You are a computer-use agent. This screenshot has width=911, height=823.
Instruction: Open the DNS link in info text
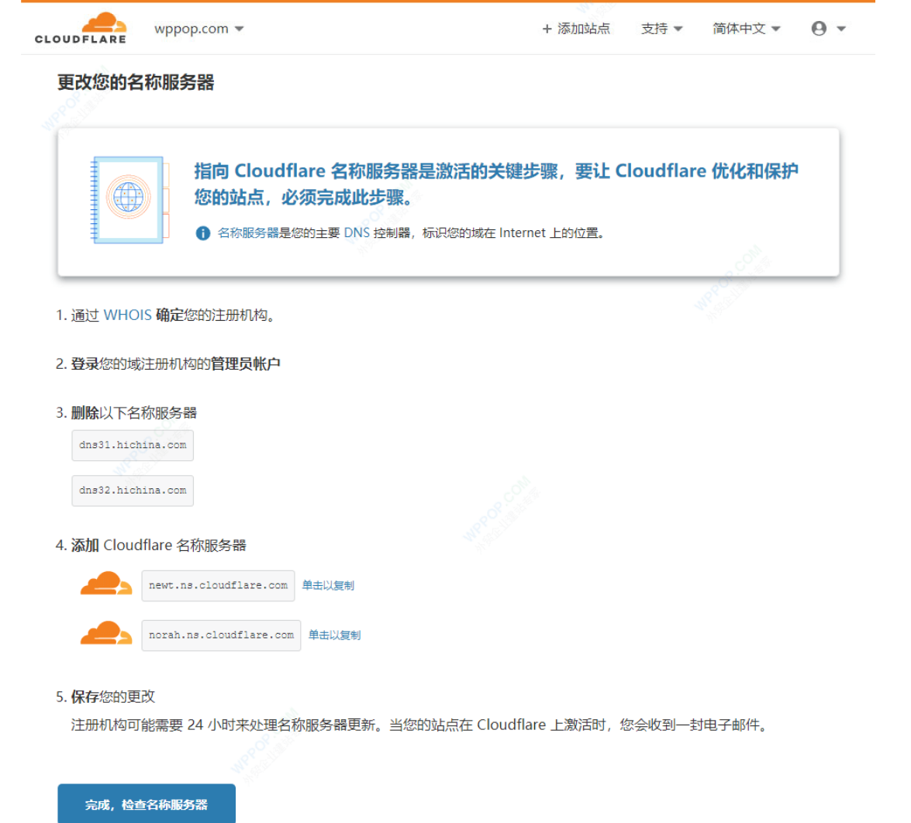tap(357, 233)
